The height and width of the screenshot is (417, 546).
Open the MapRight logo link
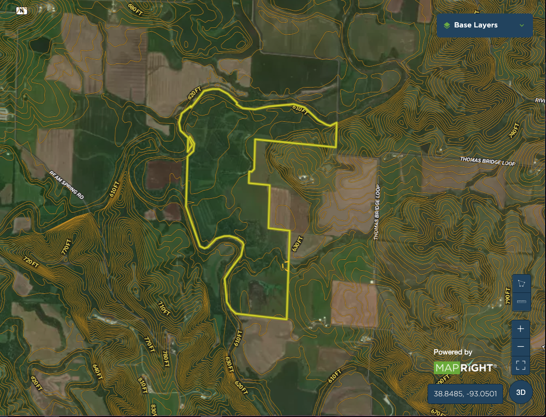[464, 367]
